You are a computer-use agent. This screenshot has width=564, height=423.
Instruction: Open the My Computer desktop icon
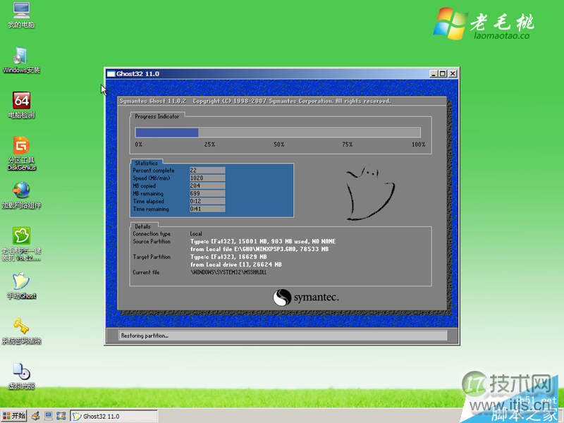[21, 15]
